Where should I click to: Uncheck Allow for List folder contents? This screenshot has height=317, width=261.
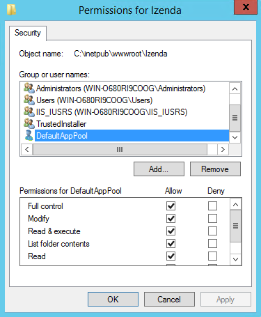[x=171, y=244]
